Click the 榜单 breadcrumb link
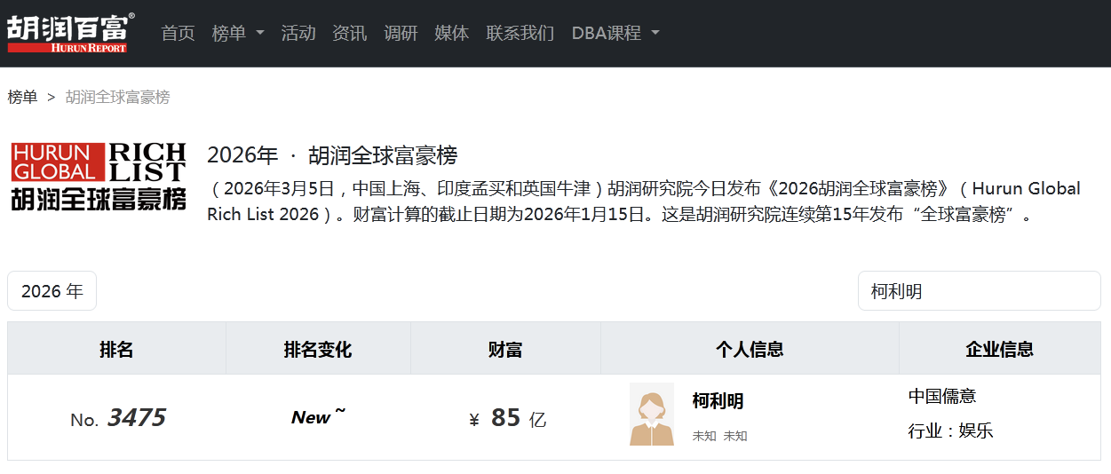 (22, 97)
